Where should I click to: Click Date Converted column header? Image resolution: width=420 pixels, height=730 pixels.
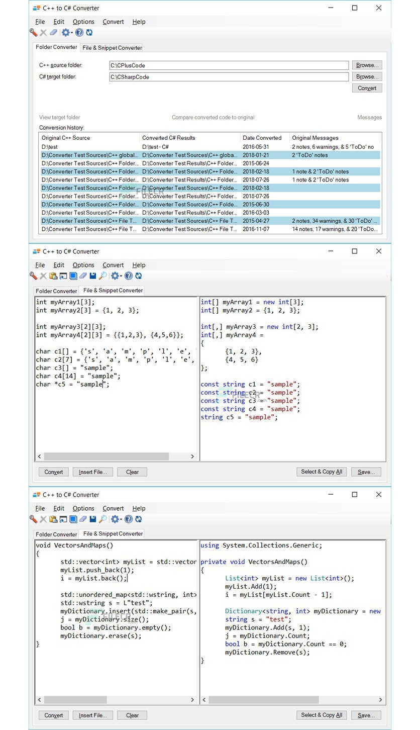[x=265, y=138]
